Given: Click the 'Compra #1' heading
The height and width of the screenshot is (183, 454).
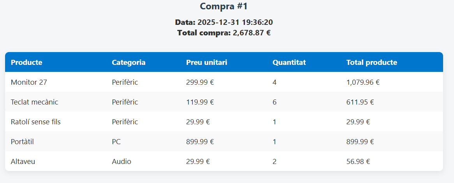Looking at the screenshot, I should pos(224,6).
